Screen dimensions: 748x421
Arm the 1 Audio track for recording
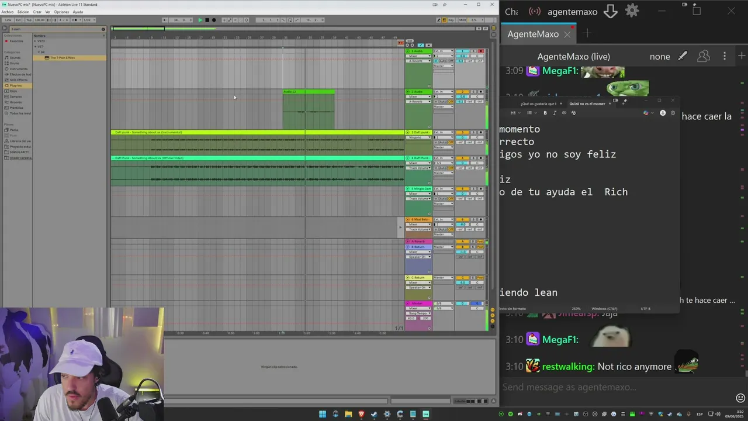(481, 51)
